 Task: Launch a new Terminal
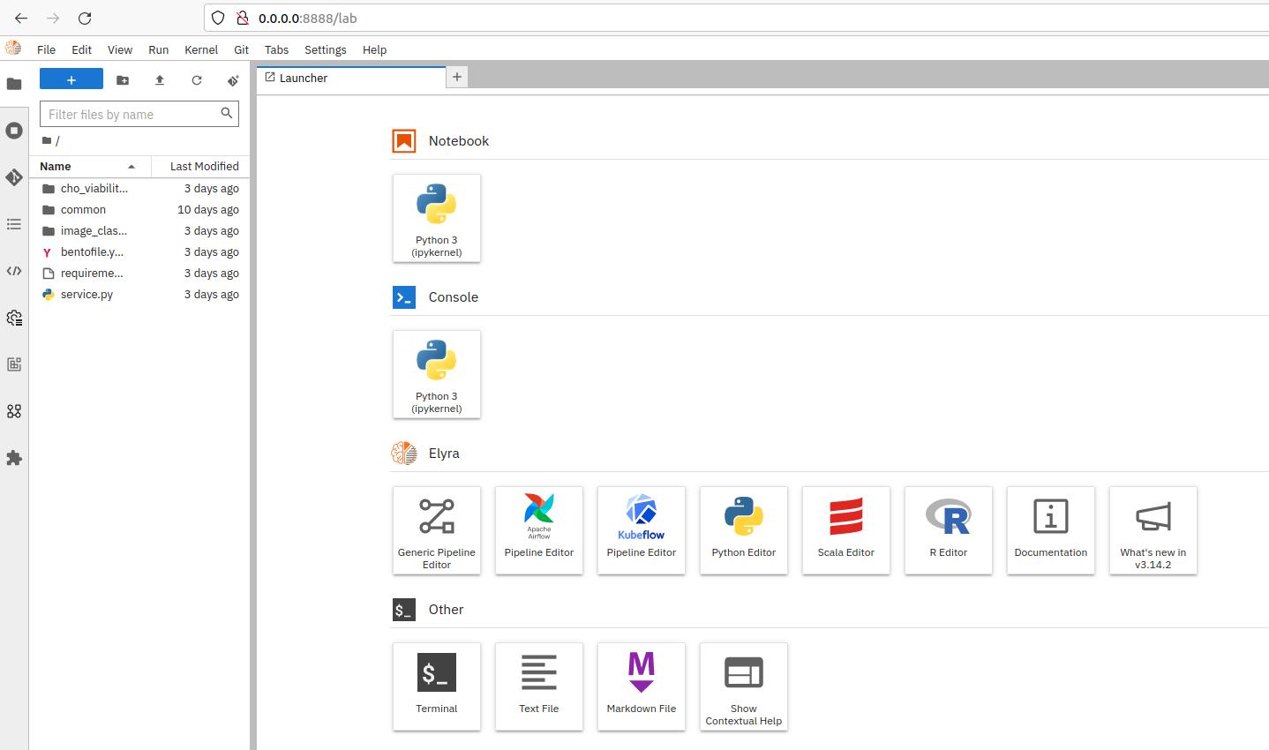point(437,686)
